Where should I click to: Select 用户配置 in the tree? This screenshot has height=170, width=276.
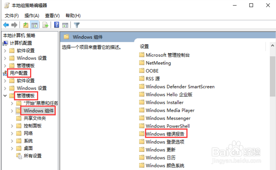[x=19, y=73]
